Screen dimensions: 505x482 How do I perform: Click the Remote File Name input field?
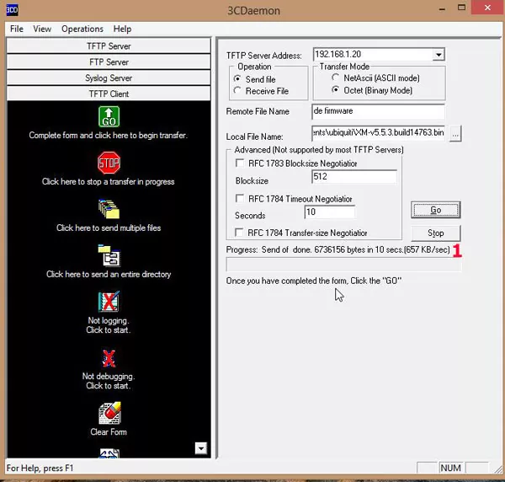377,111
